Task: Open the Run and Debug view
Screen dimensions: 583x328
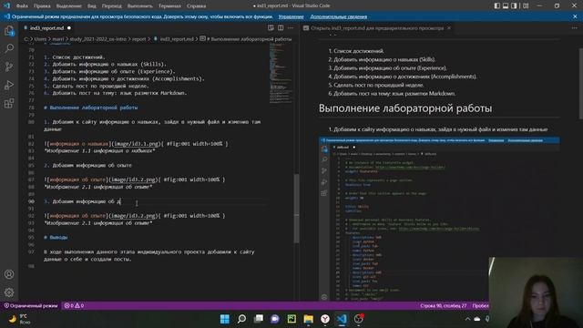Action: tap(9, 85)
